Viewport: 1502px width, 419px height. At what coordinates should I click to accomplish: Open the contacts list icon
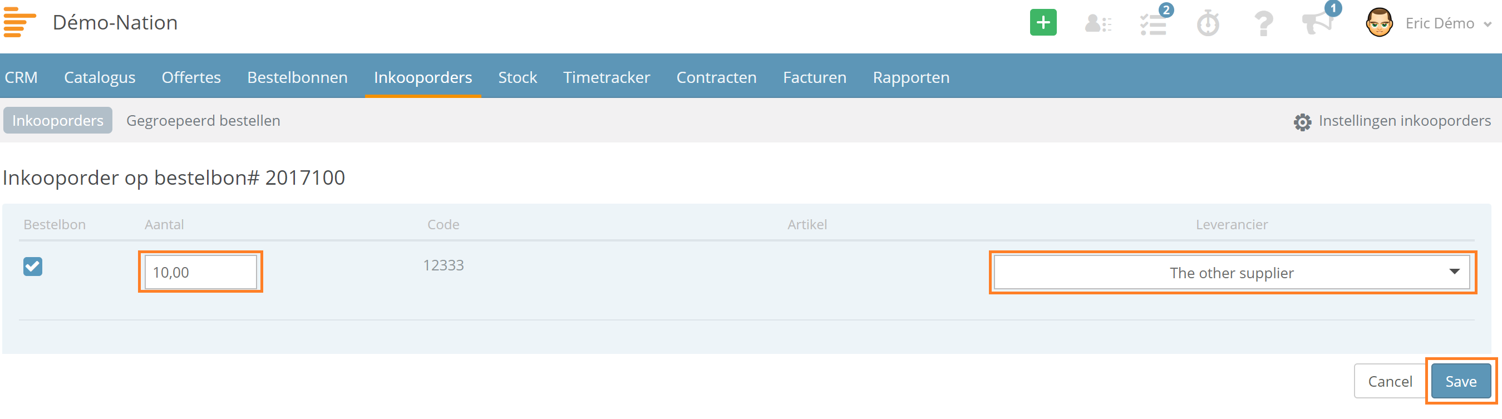pyautogui.click(x=1098, y=24)
